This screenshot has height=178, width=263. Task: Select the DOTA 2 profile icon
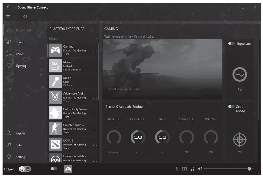[x=55, y=144]
